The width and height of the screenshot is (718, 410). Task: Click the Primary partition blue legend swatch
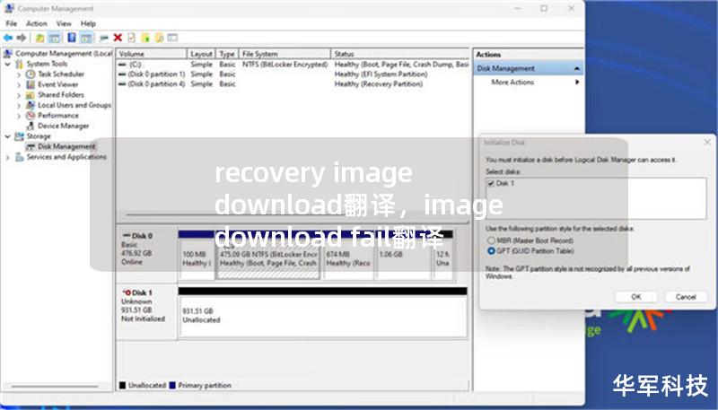tap(172, 385)
